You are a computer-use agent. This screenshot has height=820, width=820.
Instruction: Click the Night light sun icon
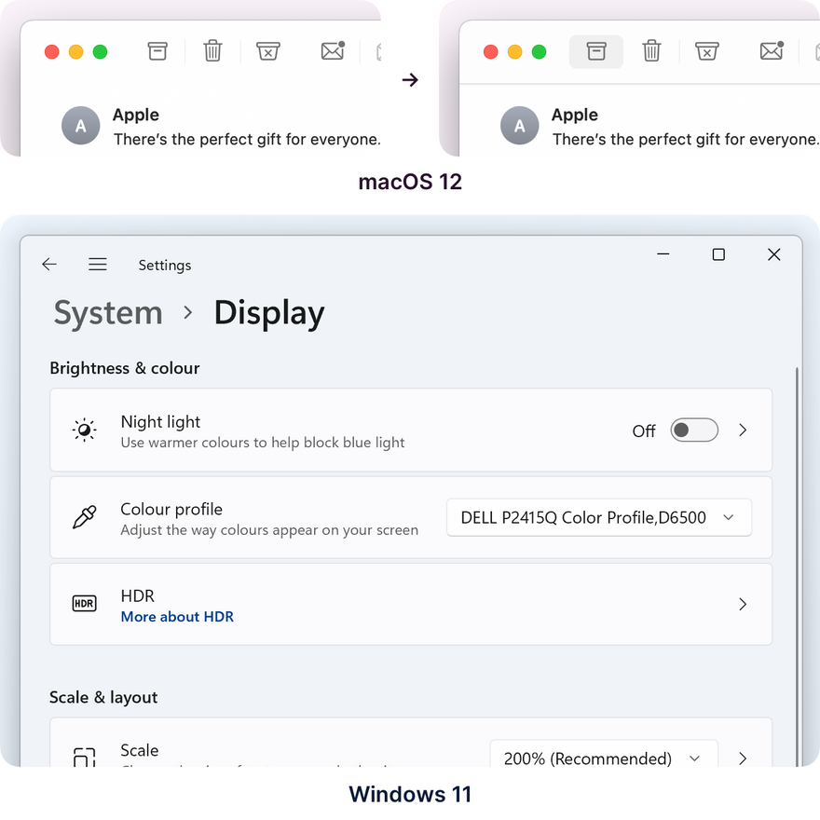(84, 430)
